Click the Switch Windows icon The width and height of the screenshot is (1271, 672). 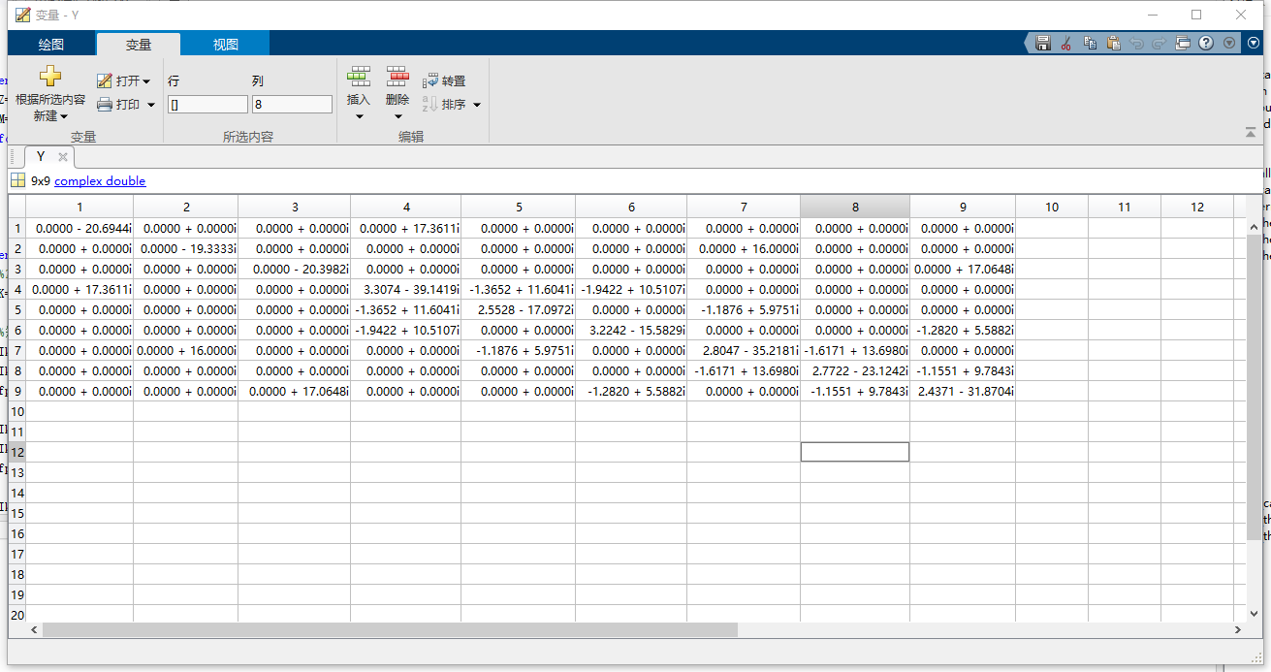point(1183,43)
